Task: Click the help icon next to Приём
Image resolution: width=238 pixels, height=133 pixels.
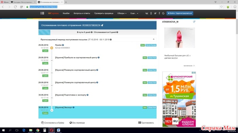Action: [63, 45]
